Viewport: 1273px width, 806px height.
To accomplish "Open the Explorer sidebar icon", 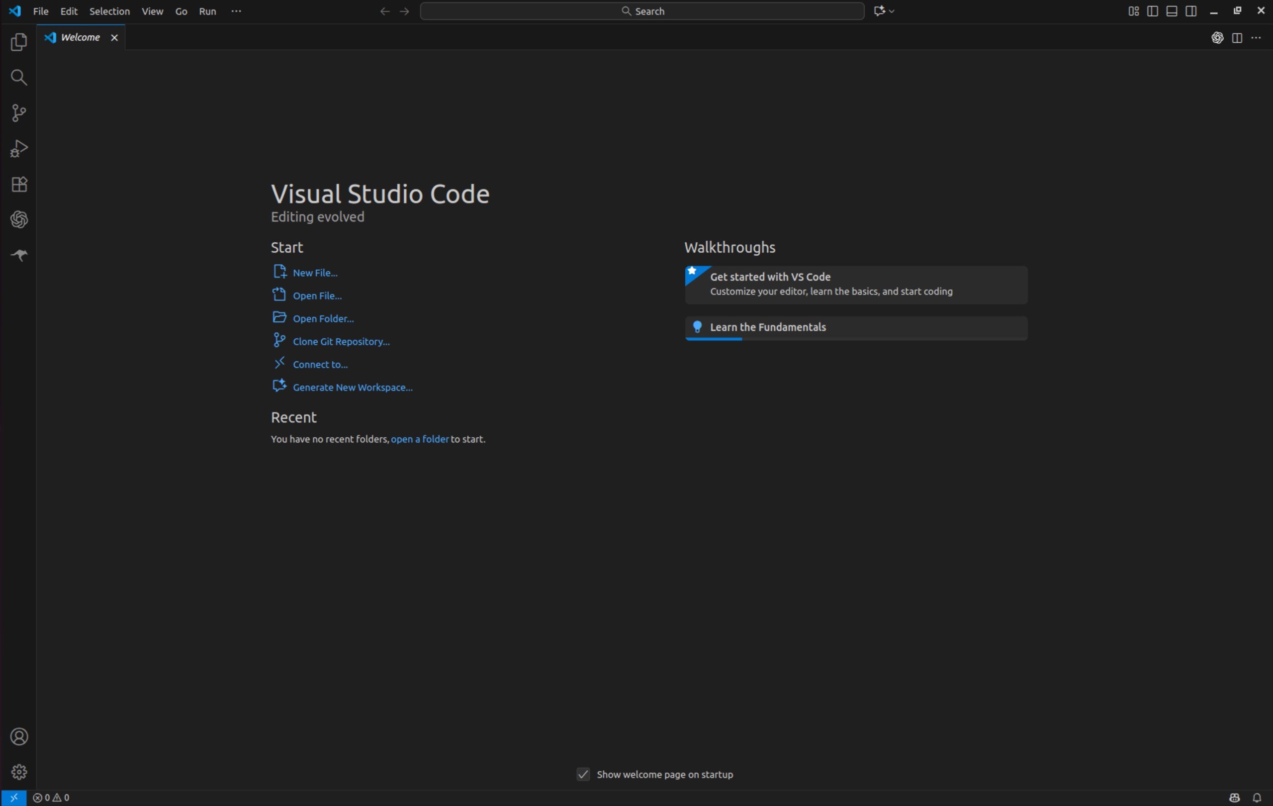I will (x=19, y=42).
